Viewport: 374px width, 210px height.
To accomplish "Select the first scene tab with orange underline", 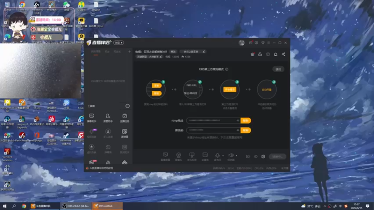I will pyautogui.click(x=96, y=52).
